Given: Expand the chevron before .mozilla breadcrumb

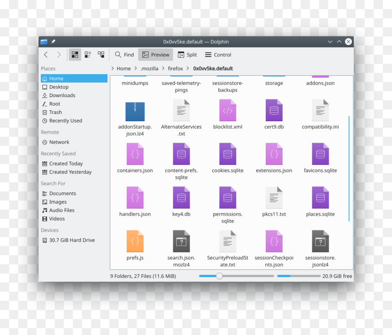Looking at the screenshot, I should click(x=135, y=68).
